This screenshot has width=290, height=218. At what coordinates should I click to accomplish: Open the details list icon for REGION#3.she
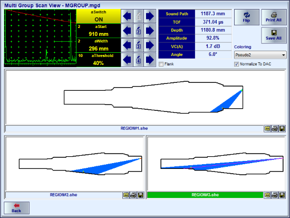[267, 195]
